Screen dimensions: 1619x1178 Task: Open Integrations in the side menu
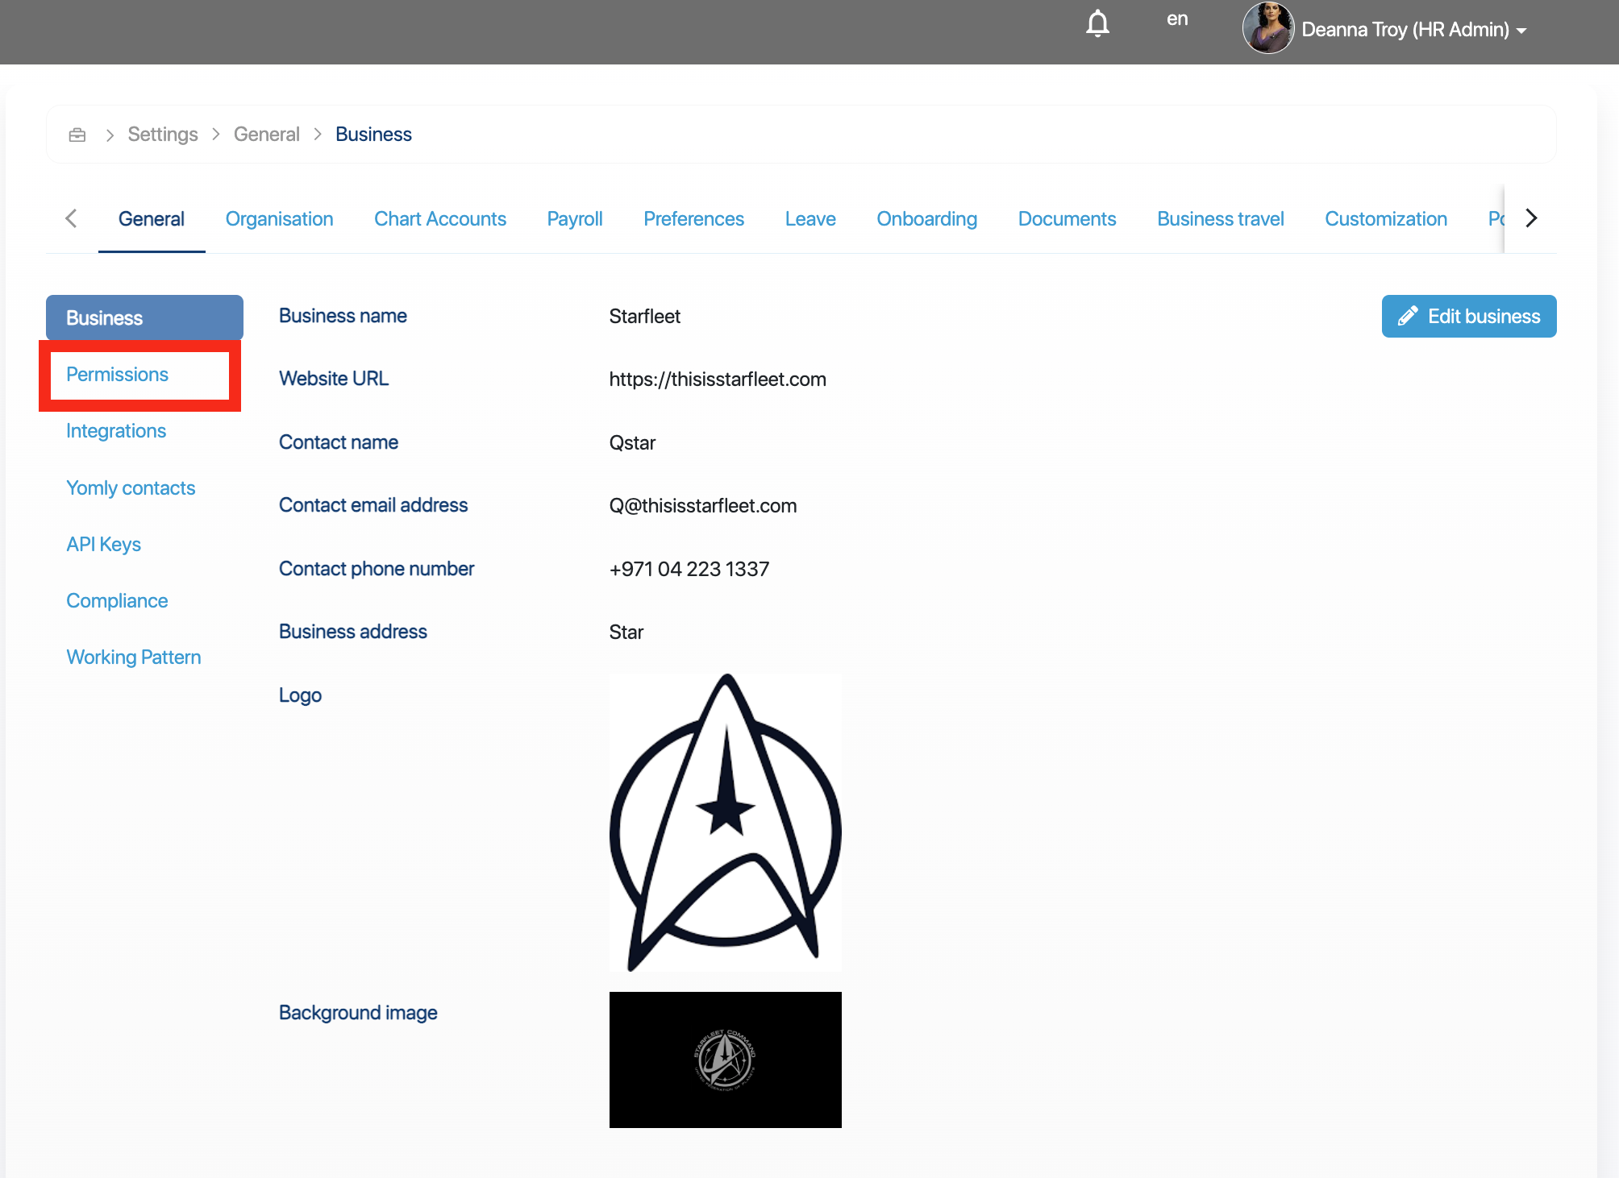(116, 431)
